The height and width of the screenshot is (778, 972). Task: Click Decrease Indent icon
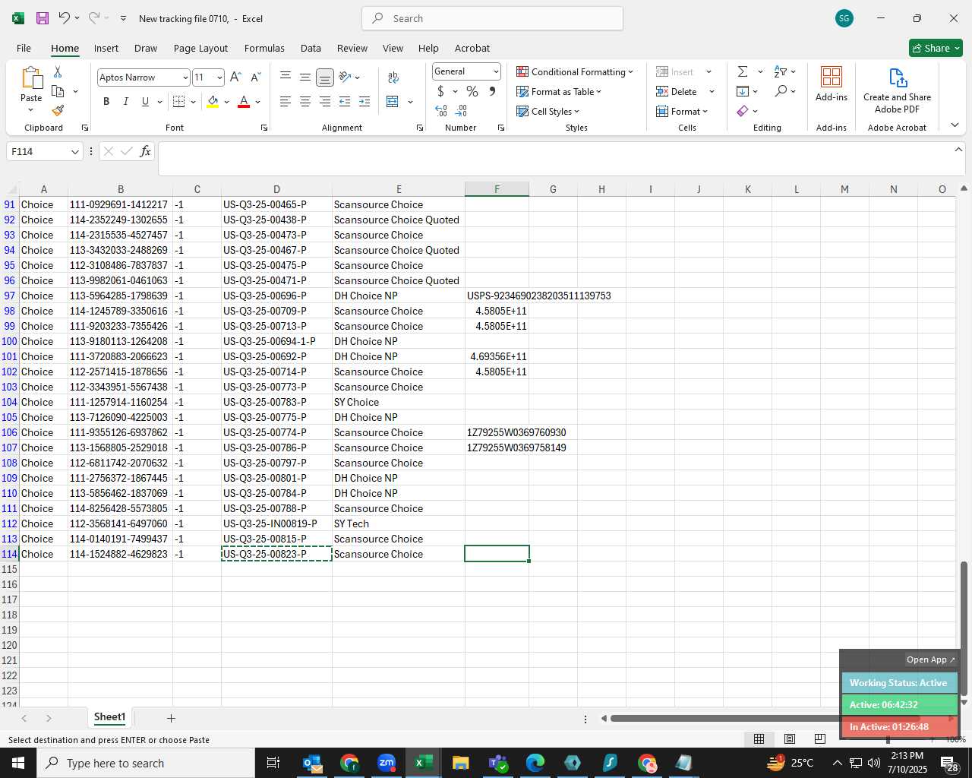pos(345,101)
